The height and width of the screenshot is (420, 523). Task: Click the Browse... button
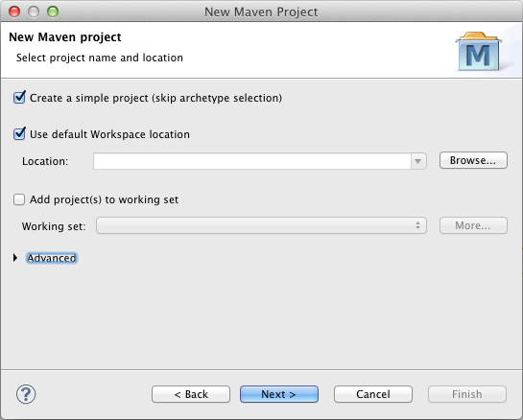(x=473, y=160)
